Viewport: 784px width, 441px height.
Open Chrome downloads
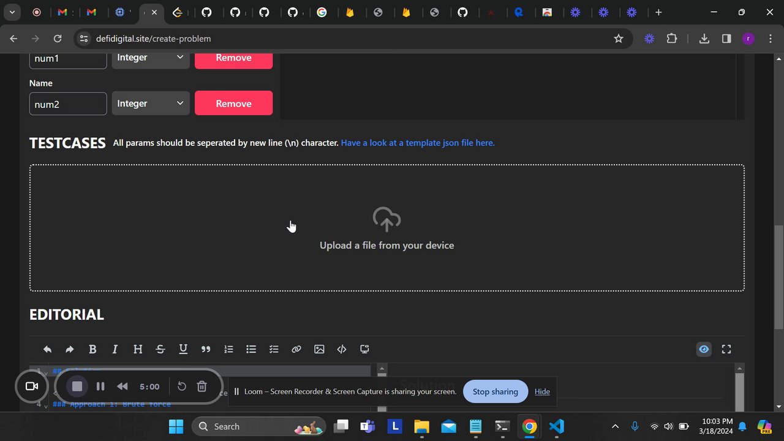(x=704, y=39)
